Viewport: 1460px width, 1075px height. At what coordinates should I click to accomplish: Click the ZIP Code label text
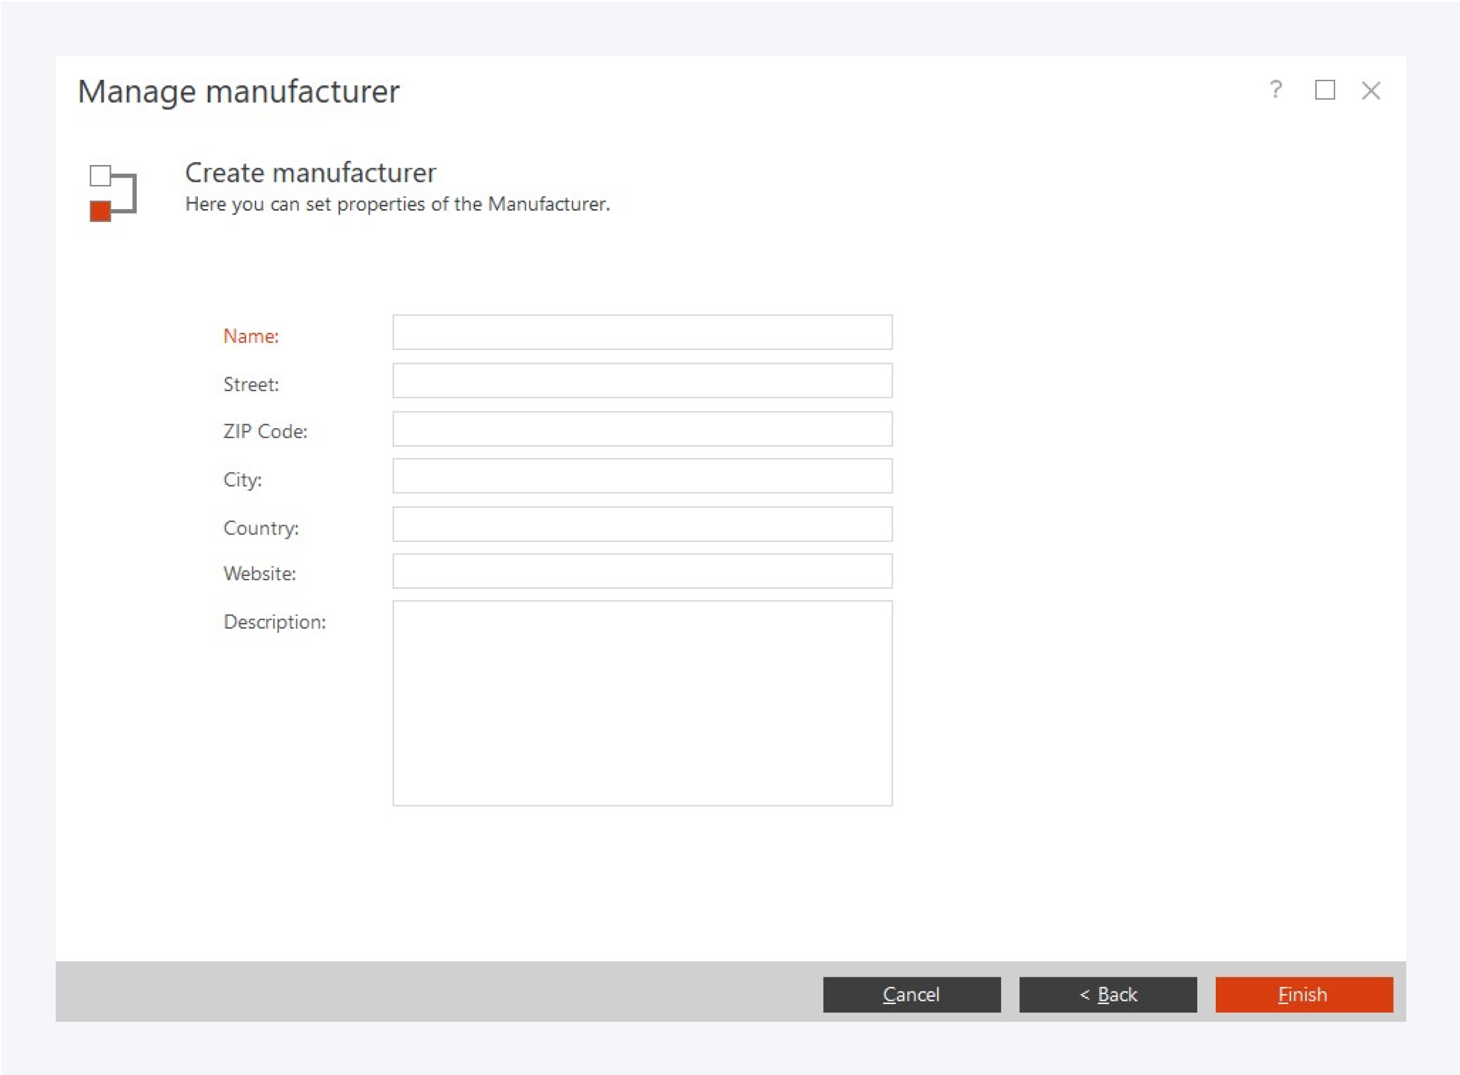265,432
